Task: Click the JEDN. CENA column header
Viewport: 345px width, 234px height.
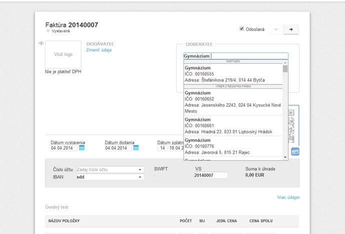Action: coord(226,221)
